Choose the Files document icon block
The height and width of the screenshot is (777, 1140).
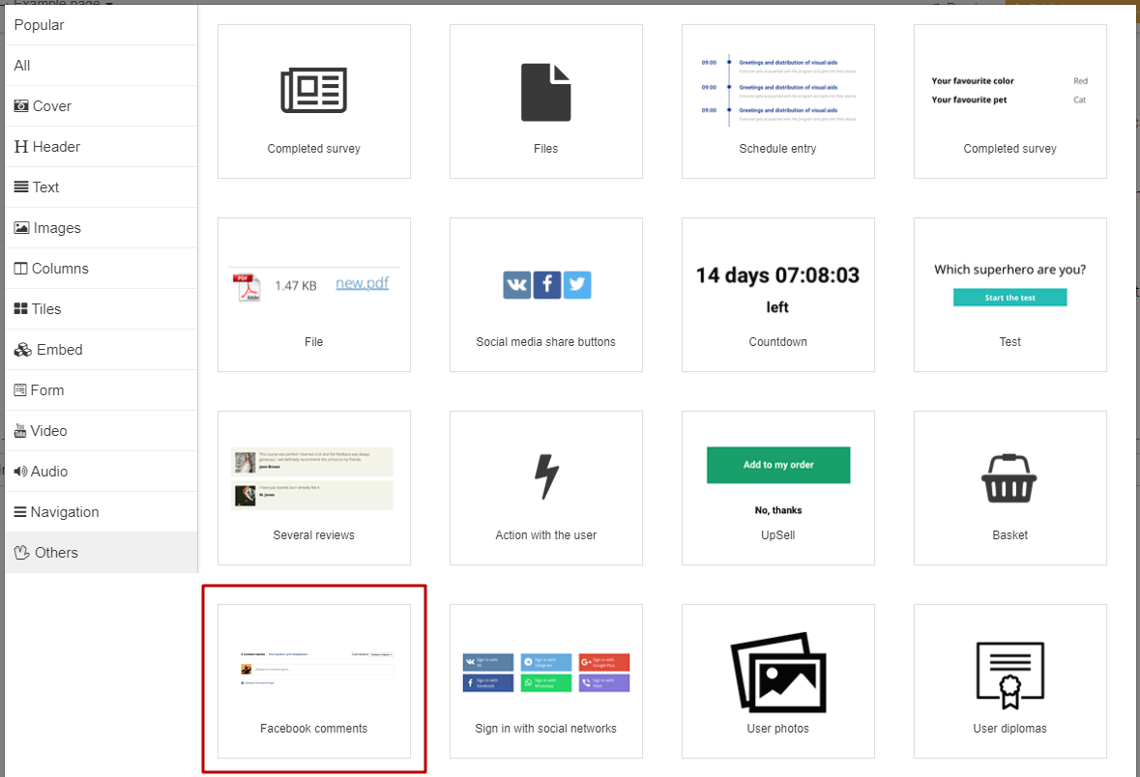[x=546, y=101]
